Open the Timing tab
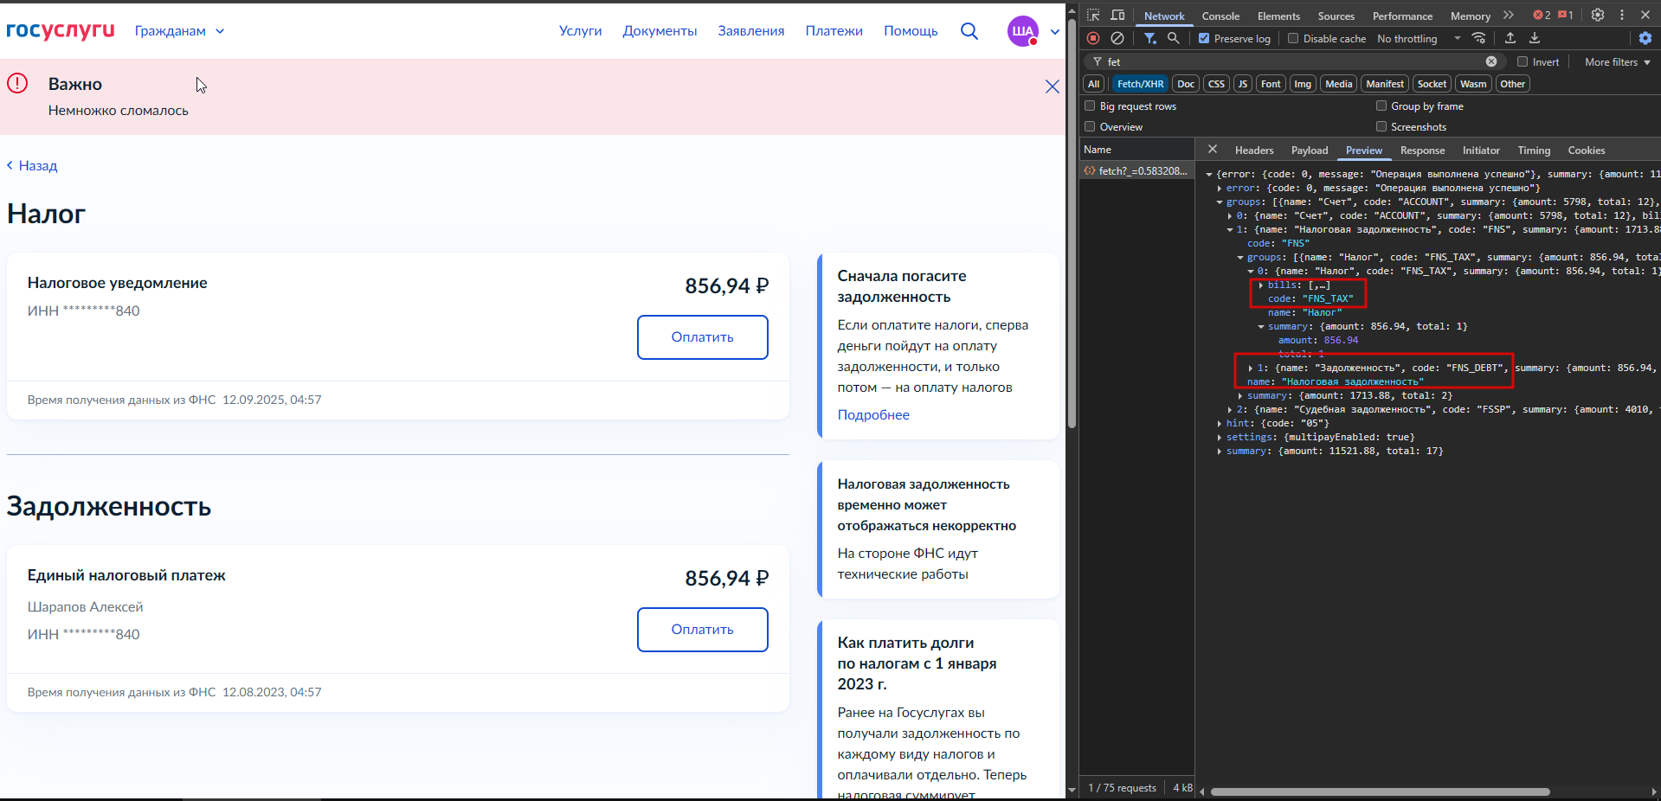The height and width of the screenshot is (801, 1661). point(1534,150)
